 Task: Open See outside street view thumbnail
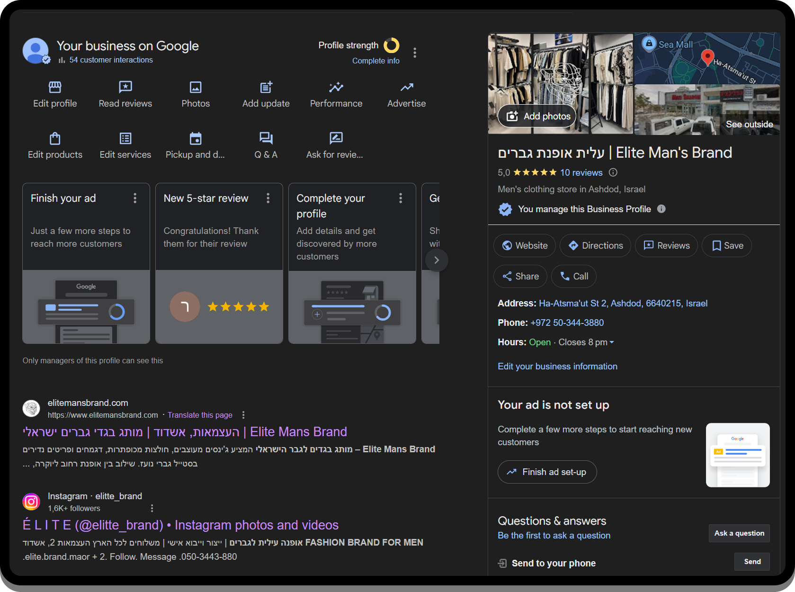click(x=707, y=110)
